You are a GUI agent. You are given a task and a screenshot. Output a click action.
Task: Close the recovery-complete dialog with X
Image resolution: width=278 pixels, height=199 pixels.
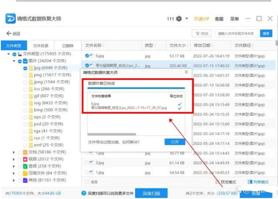186,72
